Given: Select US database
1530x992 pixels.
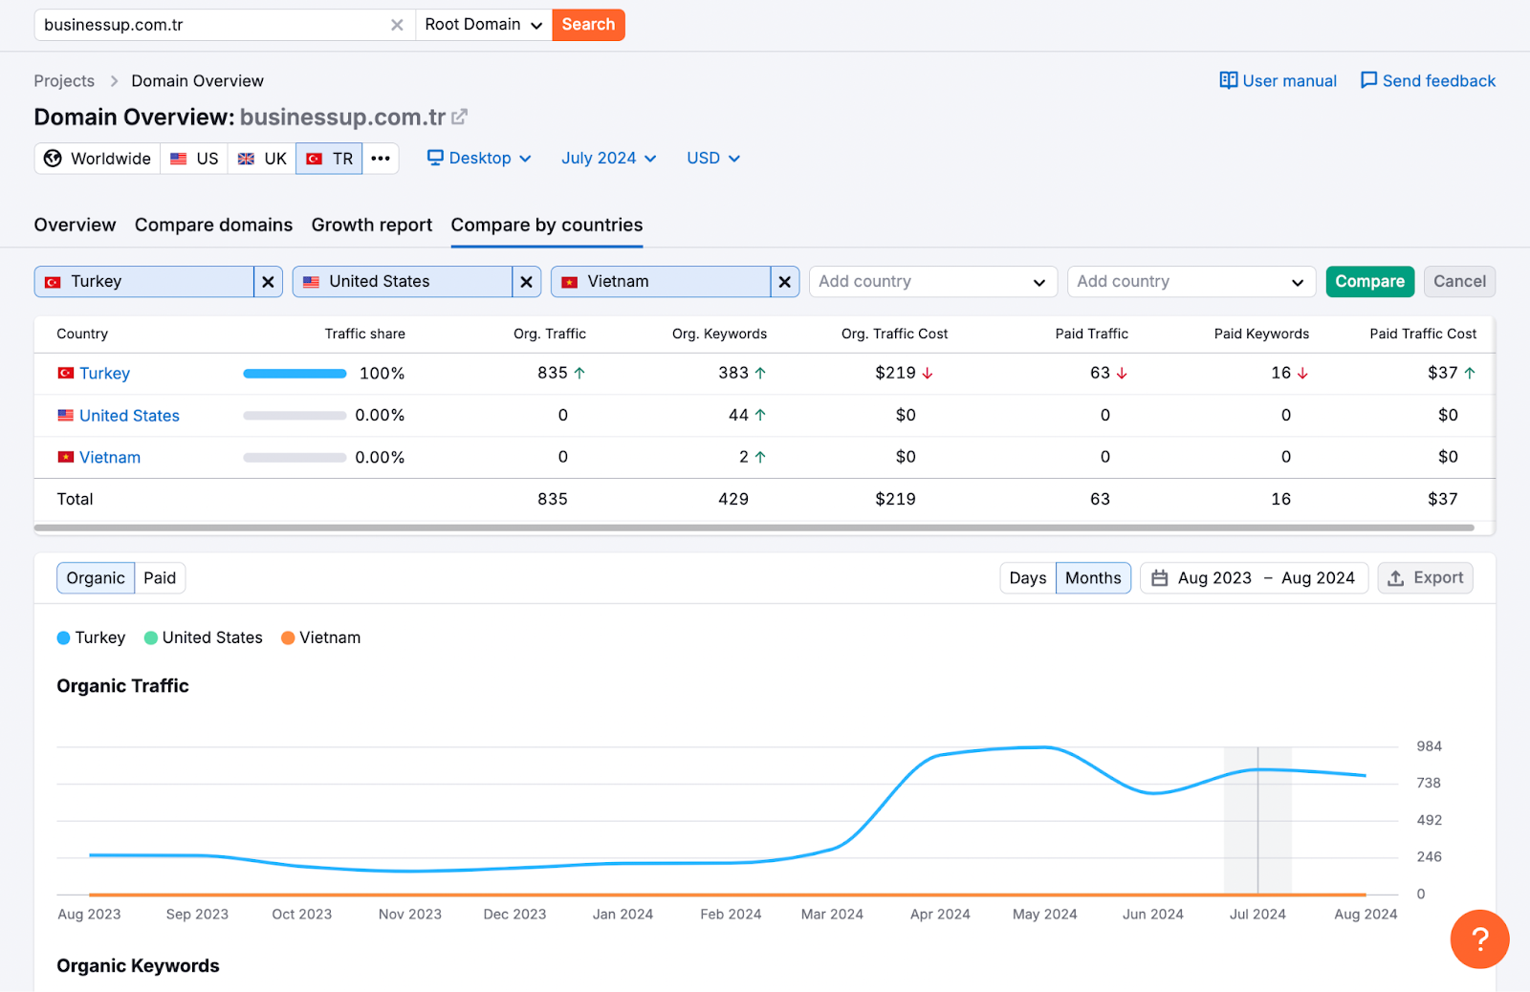Looking at the screenshot, I should tap(194, 159).
